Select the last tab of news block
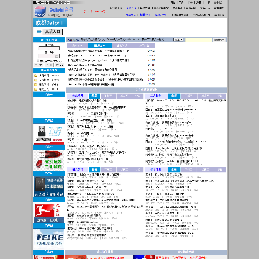 145,45
